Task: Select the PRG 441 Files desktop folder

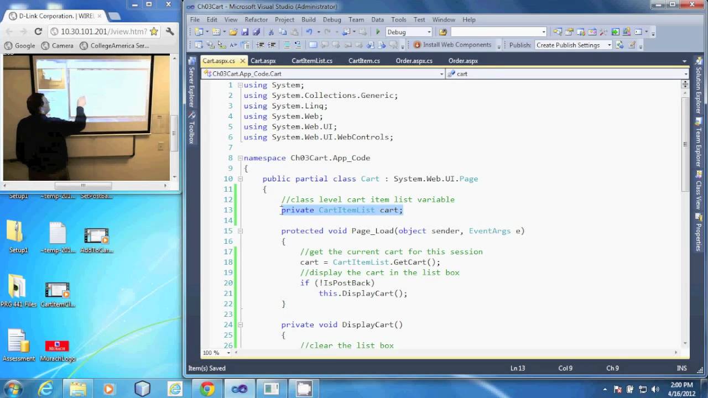Action: pos(18,291)
